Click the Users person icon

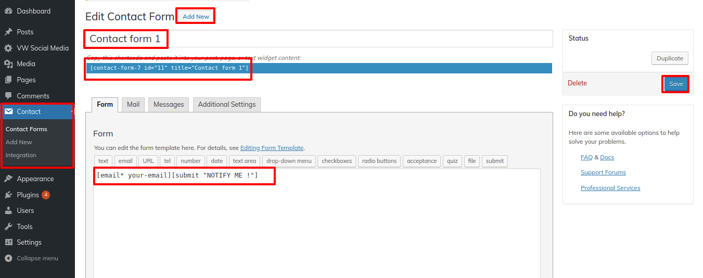click(8, 211)
